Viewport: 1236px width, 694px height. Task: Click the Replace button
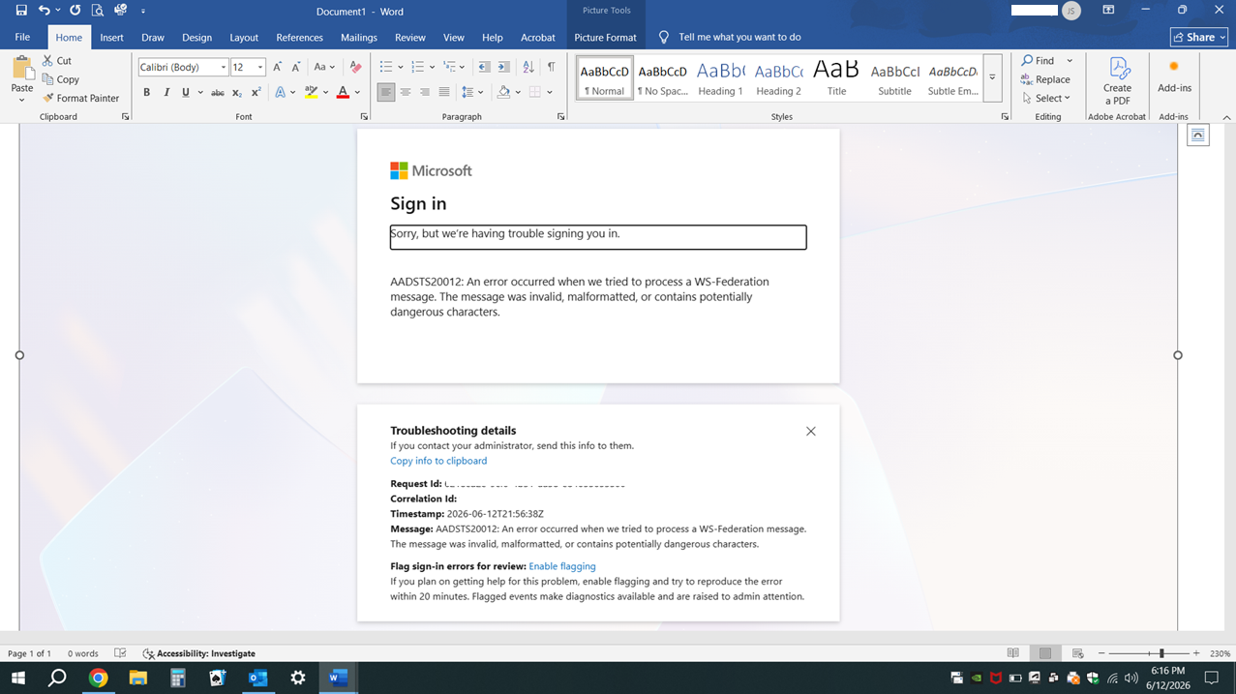[1045, 79]
